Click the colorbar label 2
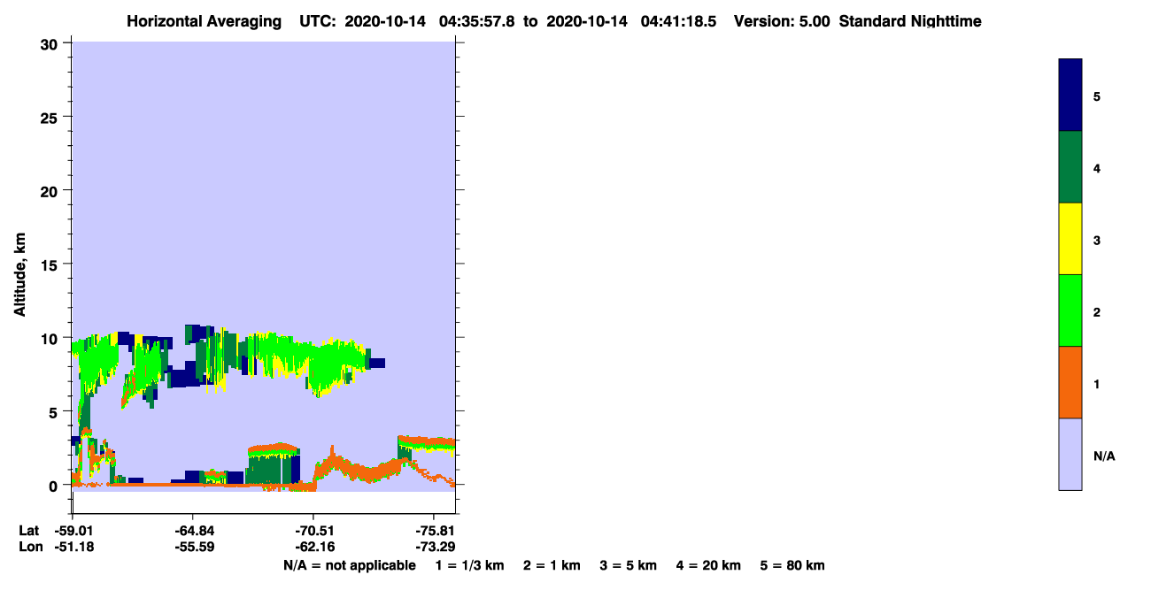Viewport: 1151px width, 590px height. [1097, 312]
